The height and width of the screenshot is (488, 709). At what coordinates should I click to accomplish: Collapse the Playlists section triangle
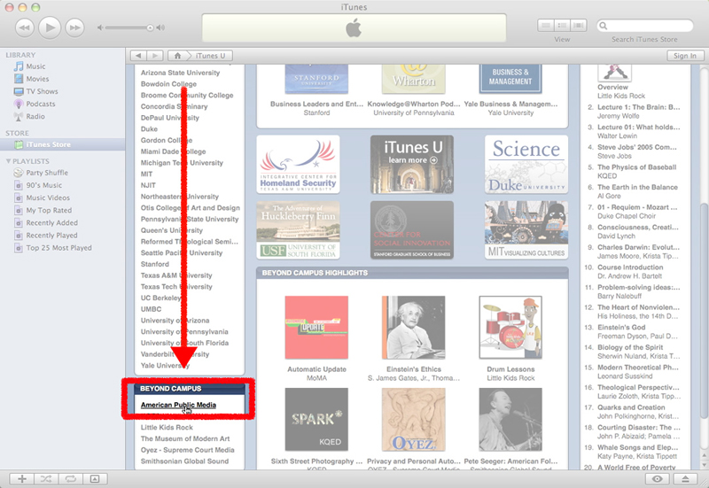(x=8, y=161)
